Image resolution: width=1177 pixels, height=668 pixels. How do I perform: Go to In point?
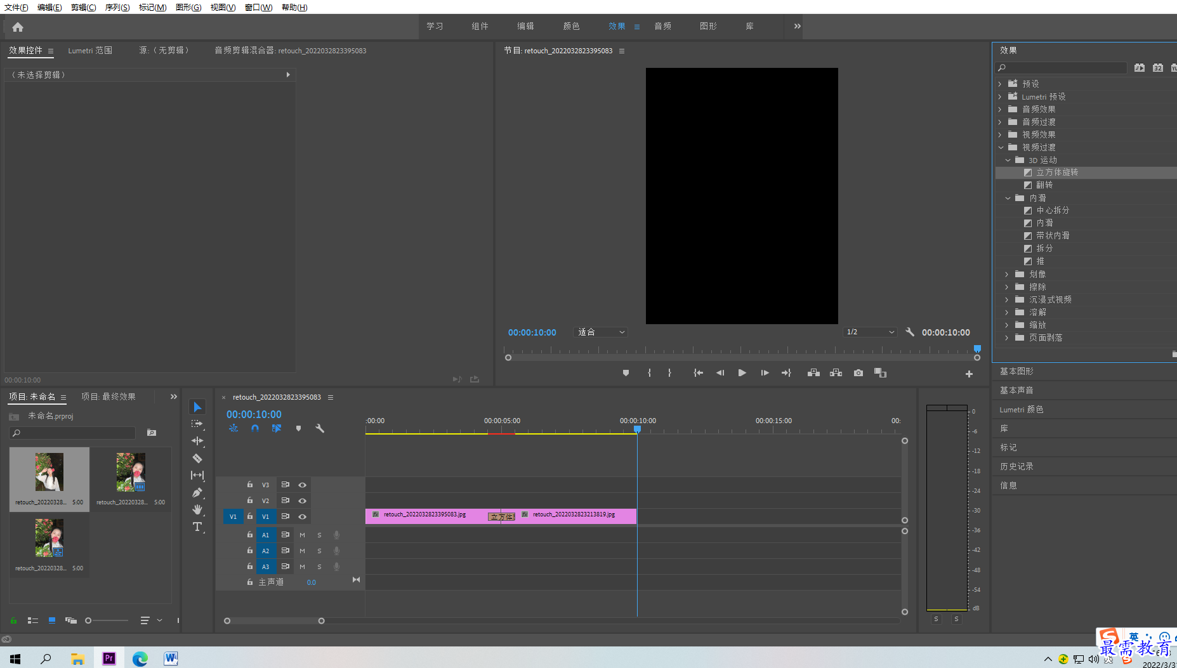coord(698,373)
